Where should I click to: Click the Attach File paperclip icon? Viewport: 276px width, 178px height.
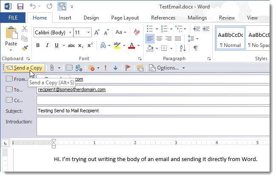click(x=52, y=68)
